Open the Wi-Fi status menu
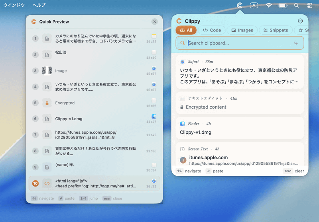This screenshot has height=222, width=319. click(x=269, y=6)
